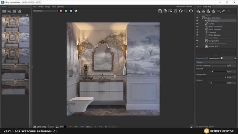The height and width of the screenshot is (134, 238).
Task: Click the mono channel sphere icon
Action: 76,11
